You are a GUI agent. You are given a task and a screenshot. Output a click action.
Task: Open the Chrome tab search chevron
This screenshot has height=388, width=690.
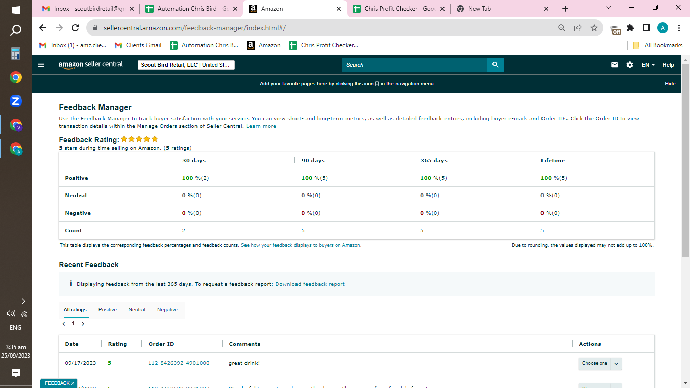point(608,8)
